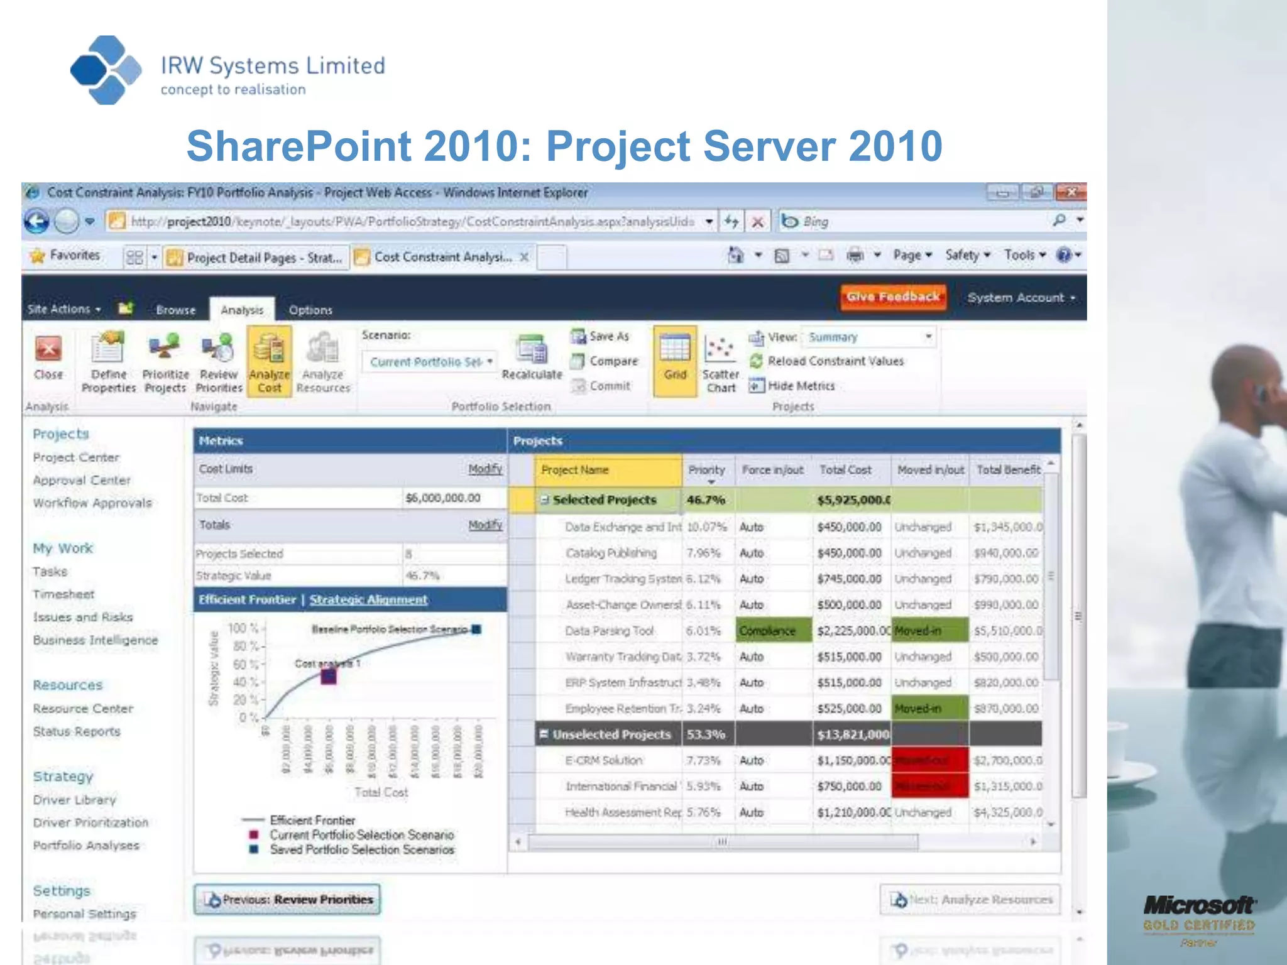Screen dimensions: 1287x965
Task: Click Compliance cell for Data Parsing Tool
Action: click(772, 631)
